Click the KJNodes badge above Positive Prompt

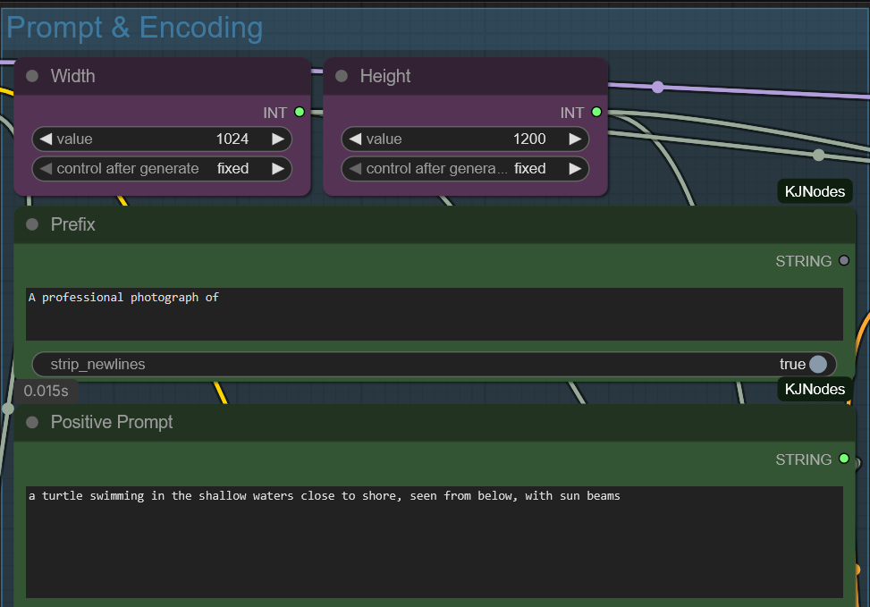(814, 389)
